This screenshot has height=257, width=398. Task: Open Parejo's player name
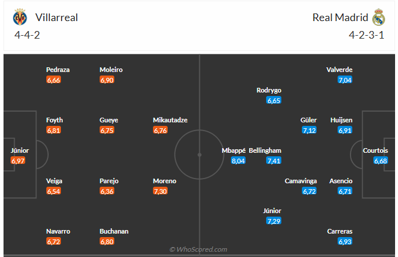109,181
